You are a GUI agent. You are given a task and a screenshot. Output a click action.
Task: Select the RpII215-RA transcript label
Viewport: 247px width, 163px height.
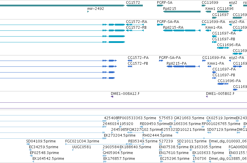(173, 28)
